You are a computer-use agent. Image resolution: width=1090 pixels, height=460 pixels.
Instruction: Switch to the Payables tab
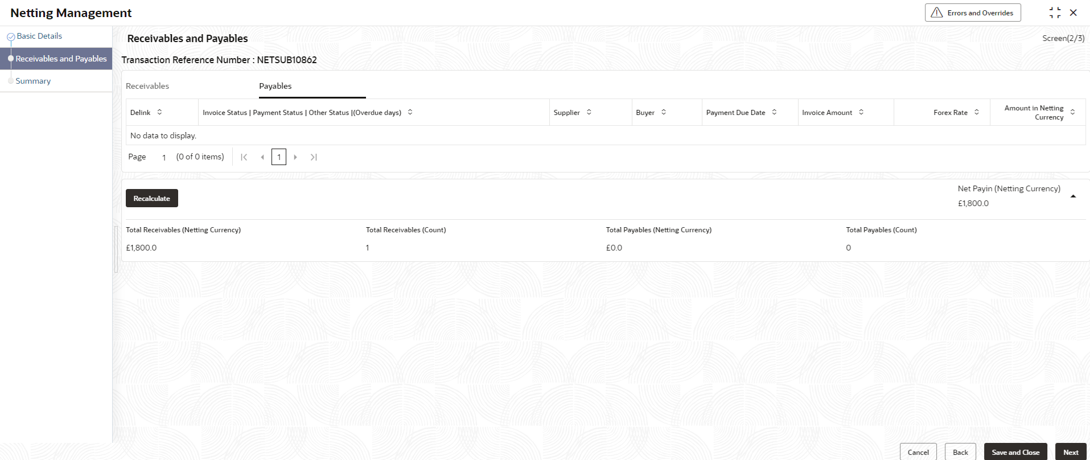point(275,86)
